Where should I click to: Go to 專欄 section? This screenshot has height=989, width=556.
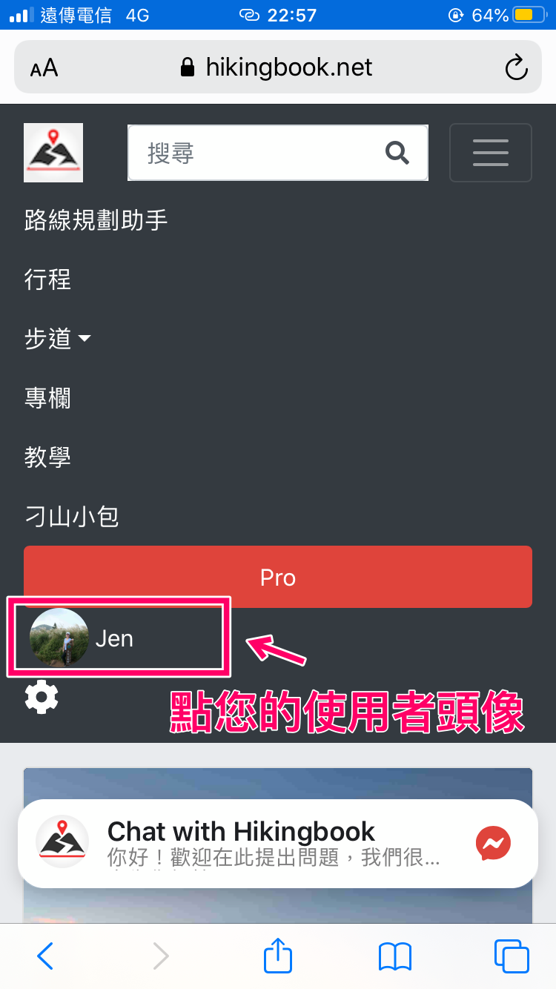[47, 398]
